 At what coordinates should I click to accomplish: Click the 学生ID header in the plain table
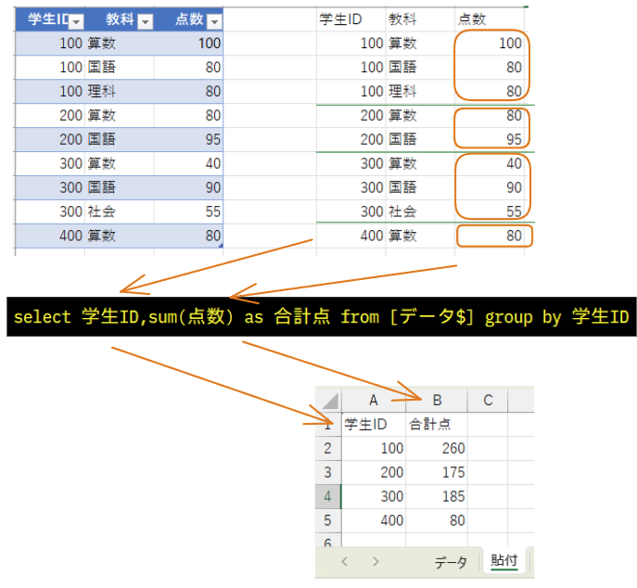pyautogui.click(x=351, y=19)
